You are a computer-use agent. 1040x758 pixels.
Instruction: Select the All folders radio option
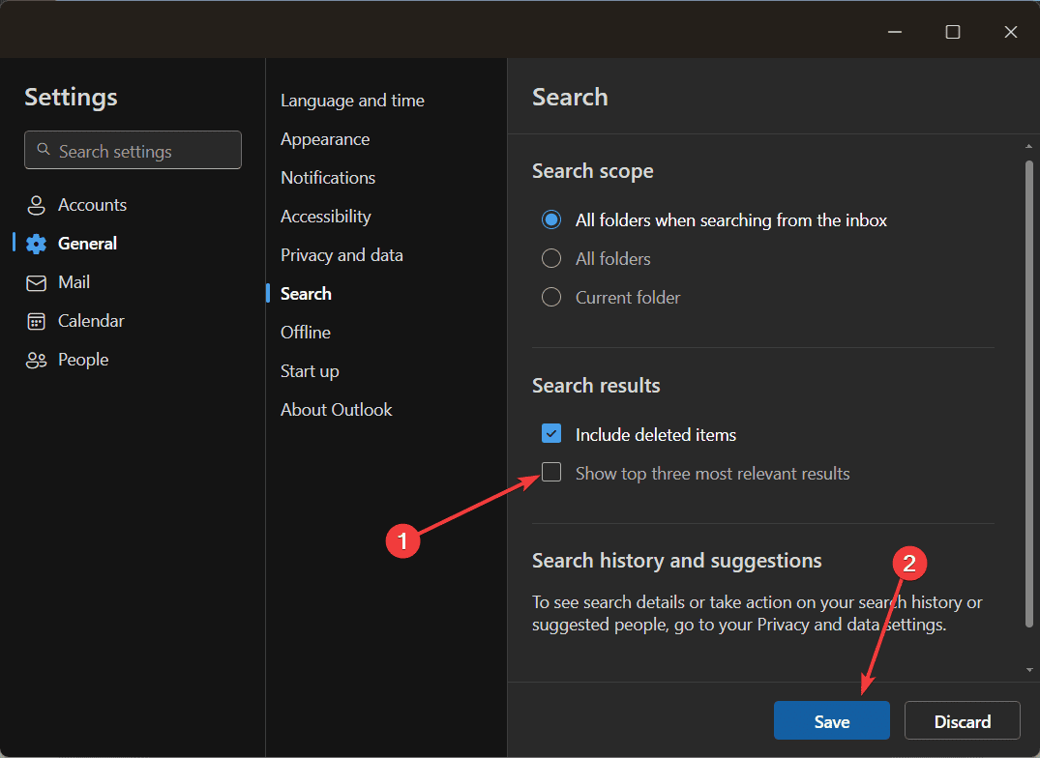pos(551,259)
